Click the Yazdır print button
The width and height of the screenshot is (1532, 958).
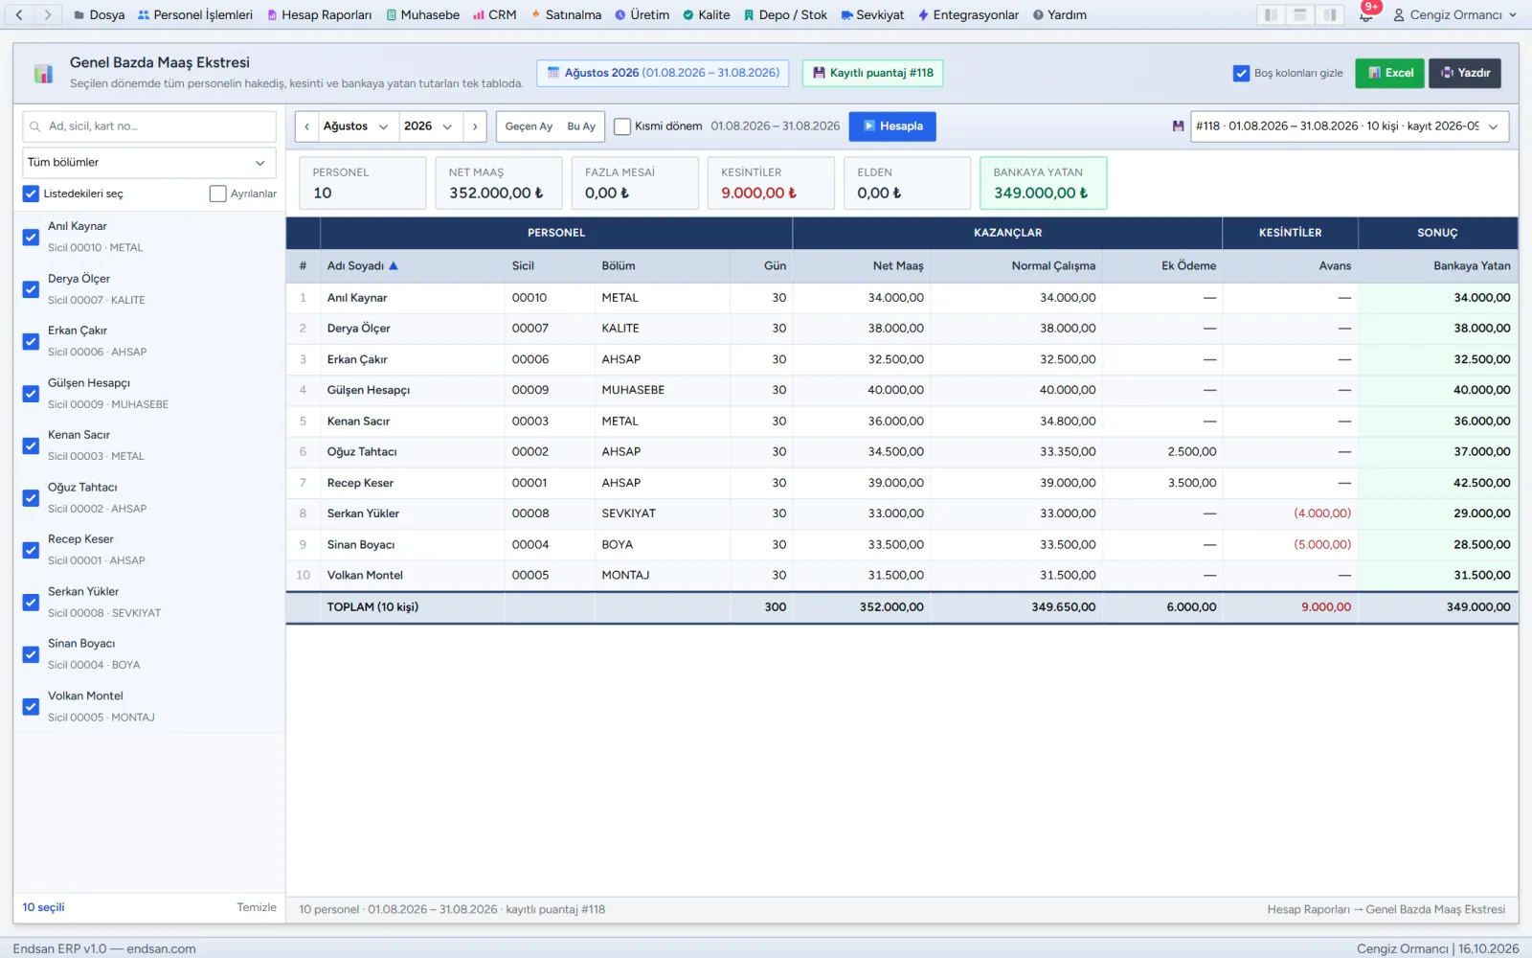coord(1465,73)
